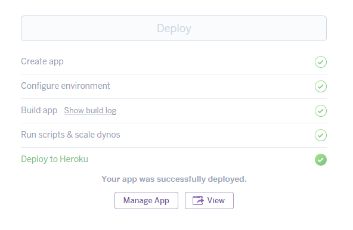Click the browser arrow icon in the View button

click(198, 201)
